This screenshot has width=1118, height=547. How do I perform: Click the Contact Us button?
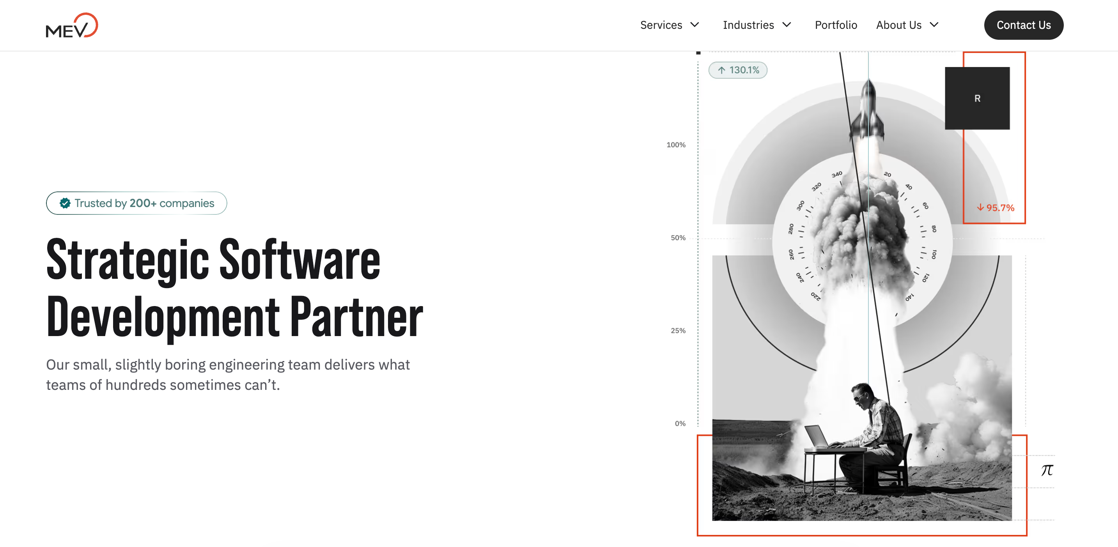(x=1023, y=25)
